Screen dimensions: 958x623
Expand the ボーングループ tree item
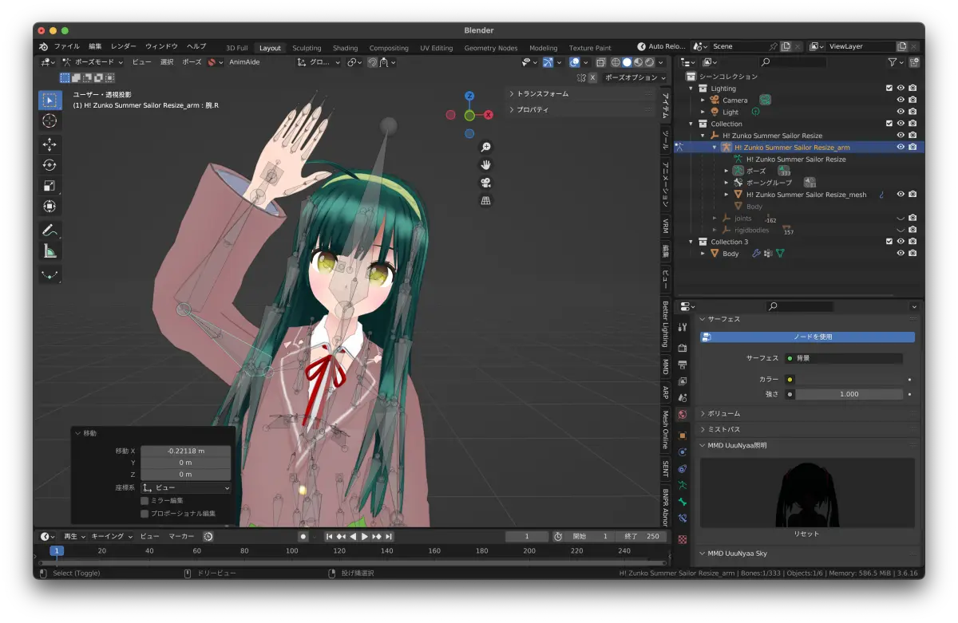(x=726, y=183)
